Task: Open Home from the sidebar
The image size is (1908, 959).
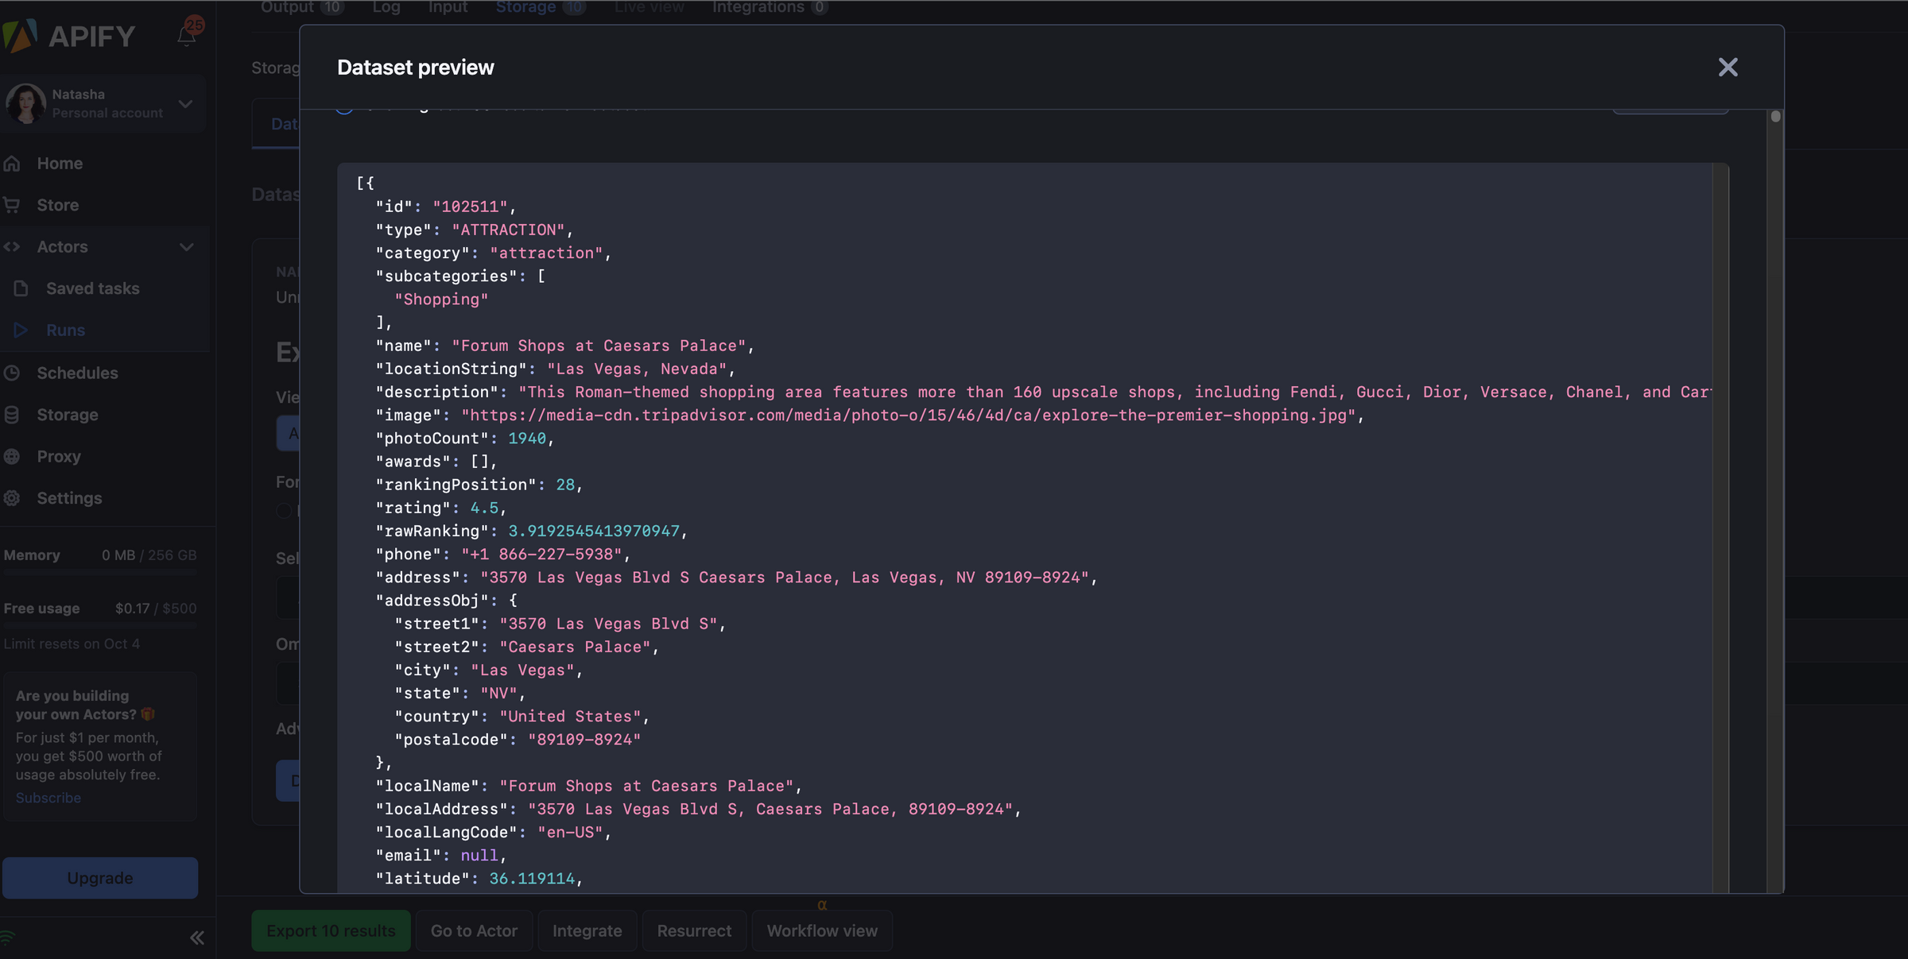Action: 60,164
